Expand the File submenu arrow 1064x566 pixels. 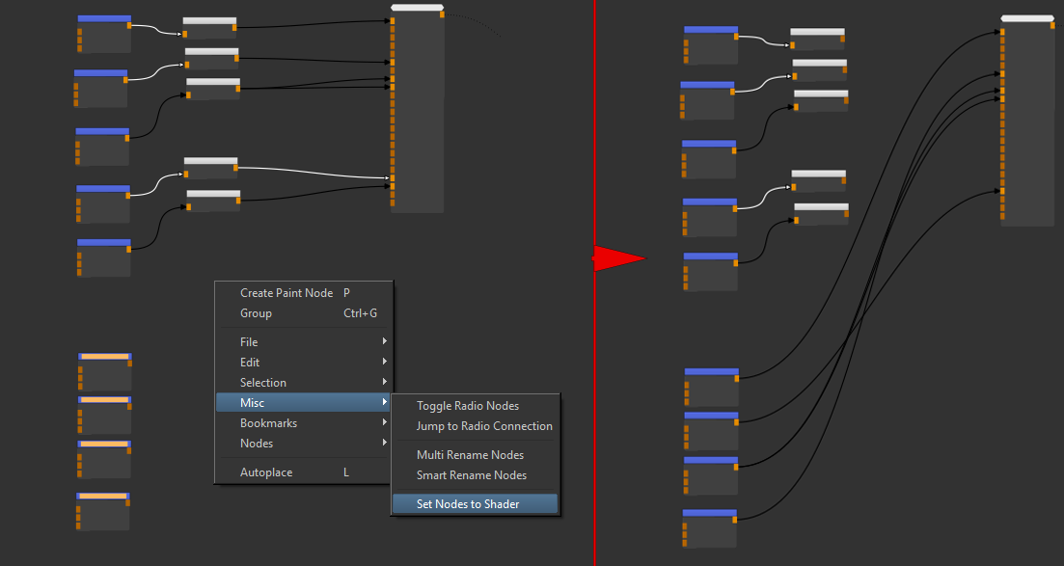pyautogui.click(x=385, y=341)
